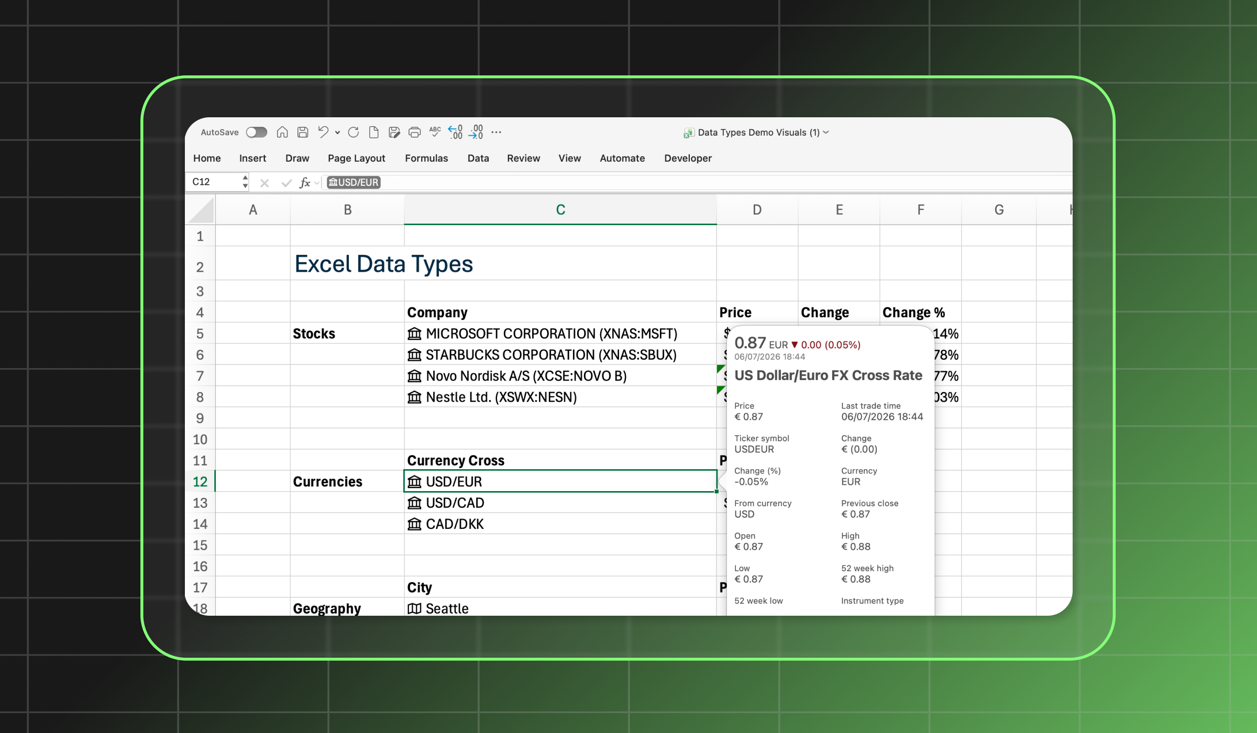Select the row 12 header
The height and width of the screenshot is (733, 1257).
coord(200,481)
